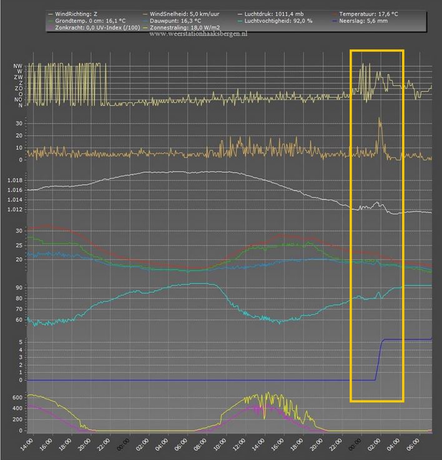
Task: Click the 400 solar radiation axis label
Action: (17, 408)
